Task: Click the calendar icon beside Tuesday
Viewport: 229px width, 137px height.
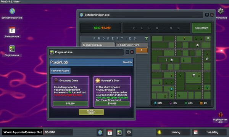Action: coord(195,132)
